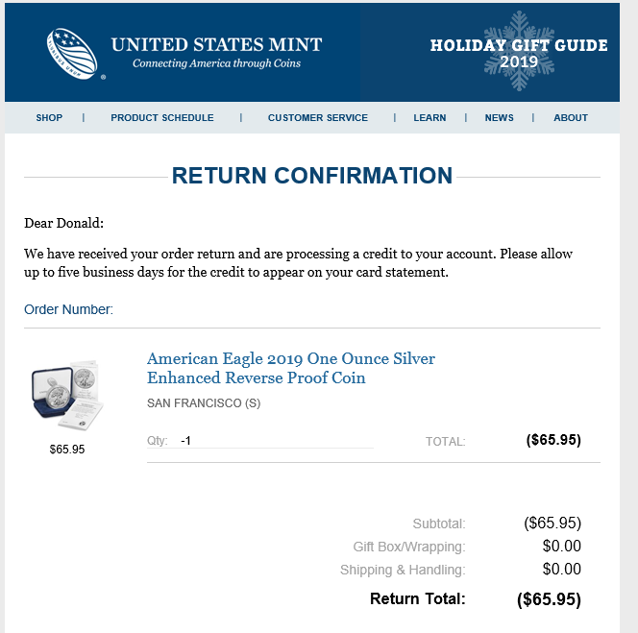Select the Connecting America through Coins tagline
The image size is (638, 633).
[x=216, y=63]
